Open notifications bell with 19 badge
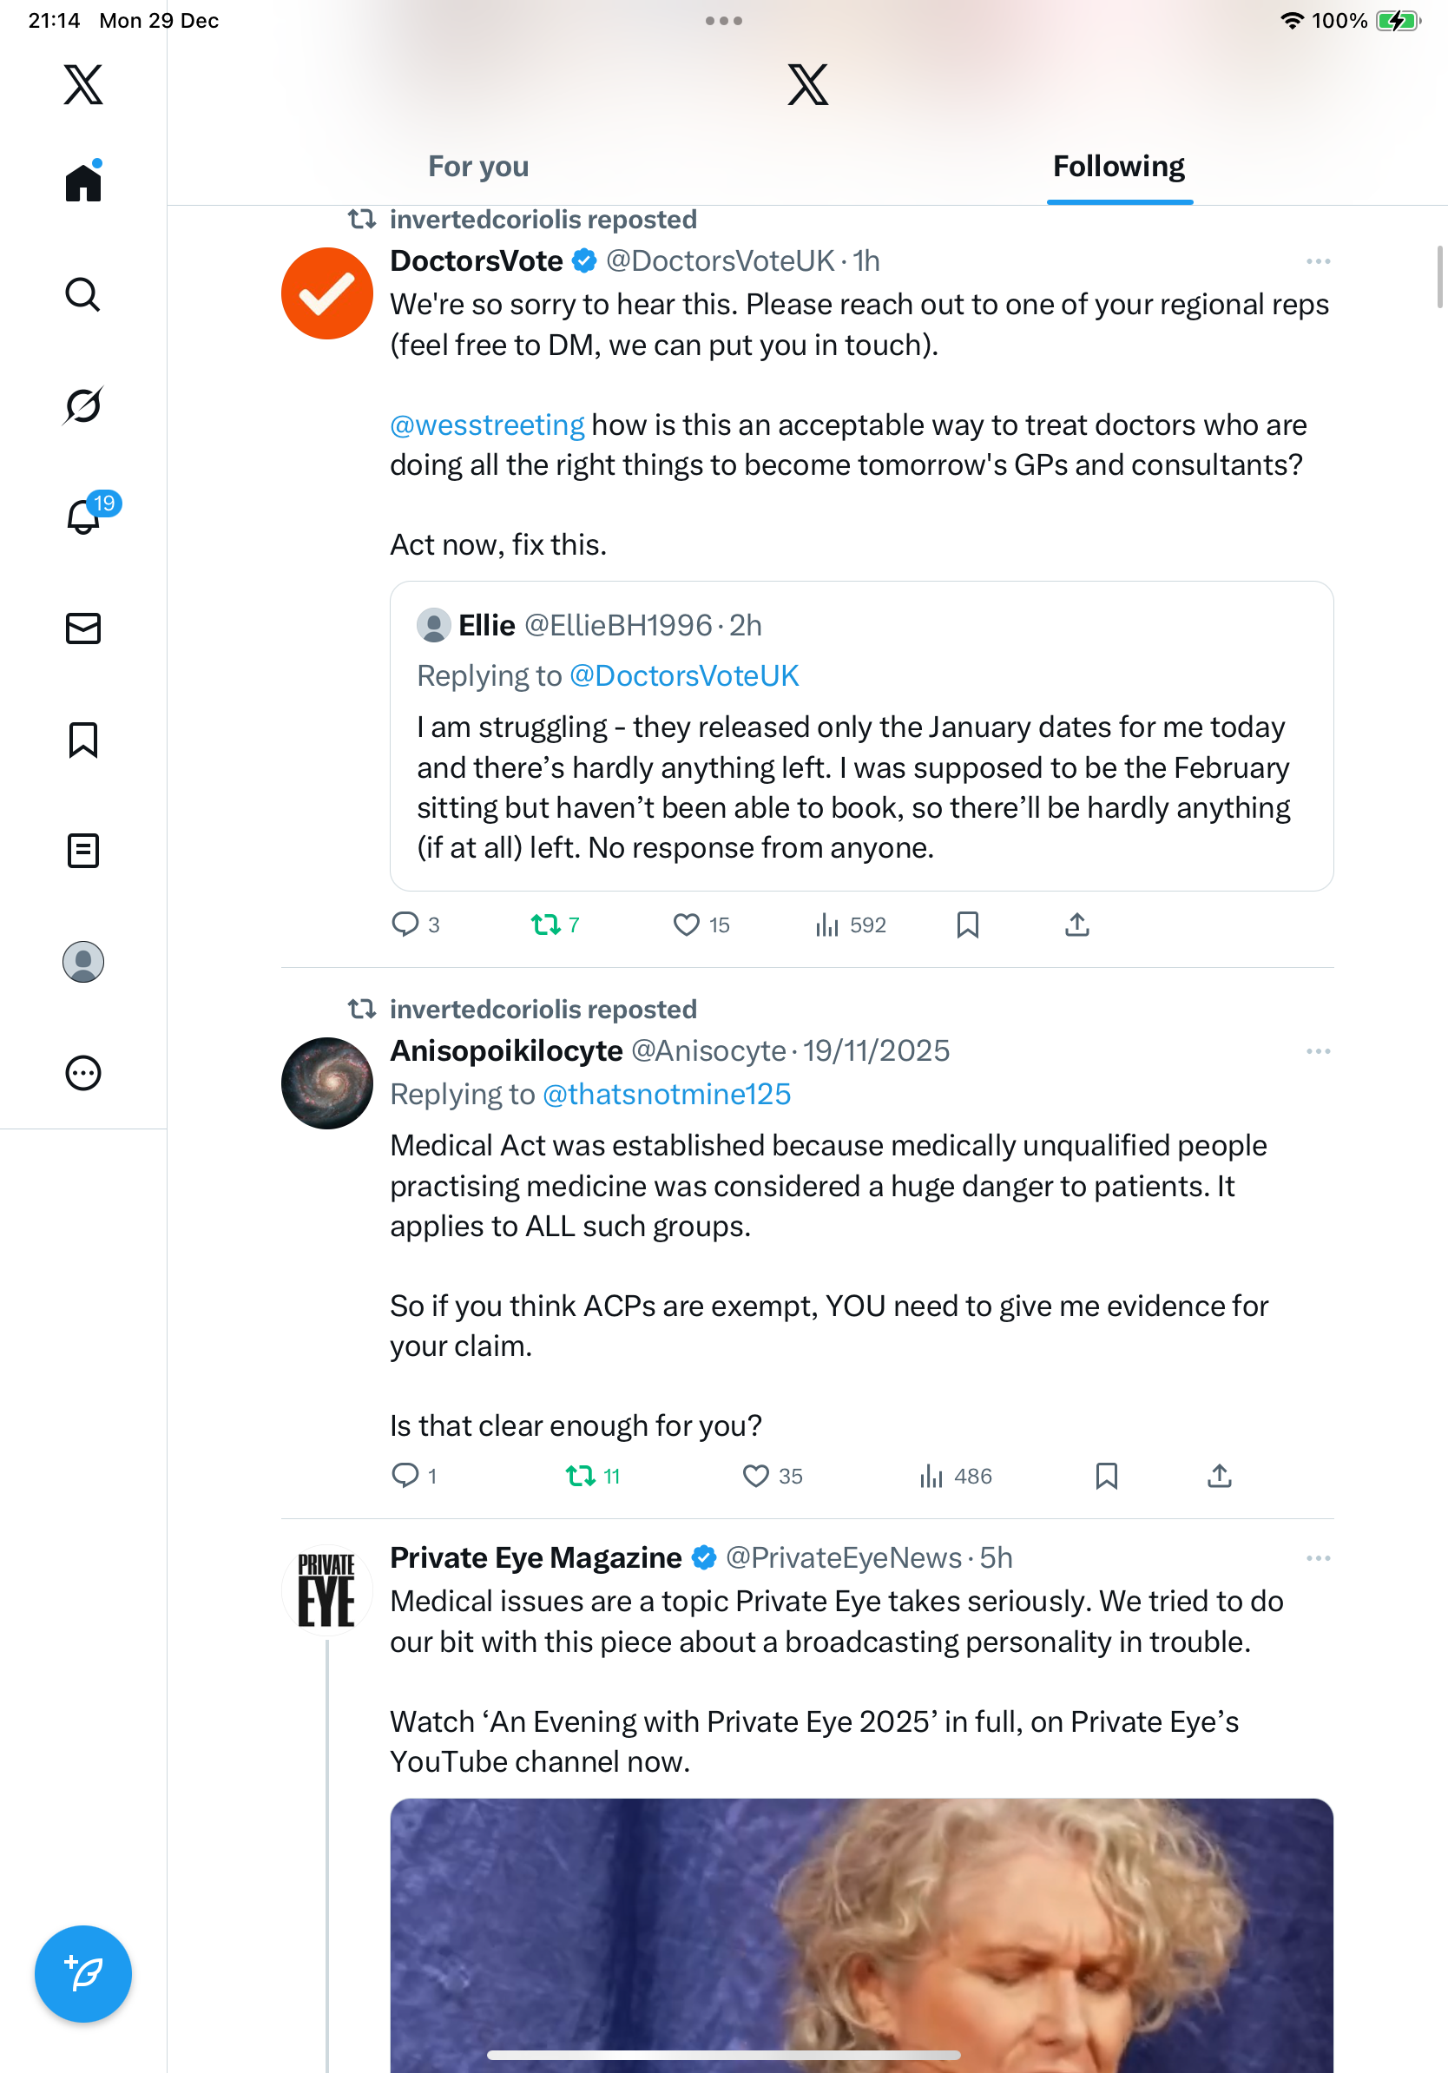Screen dimensions: 1448x2073 [x=85, y=517]
